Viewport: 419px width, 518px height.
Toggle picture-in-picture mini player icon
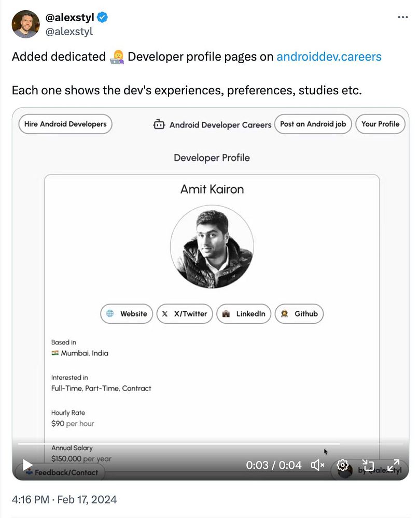(x=368, y=465)
